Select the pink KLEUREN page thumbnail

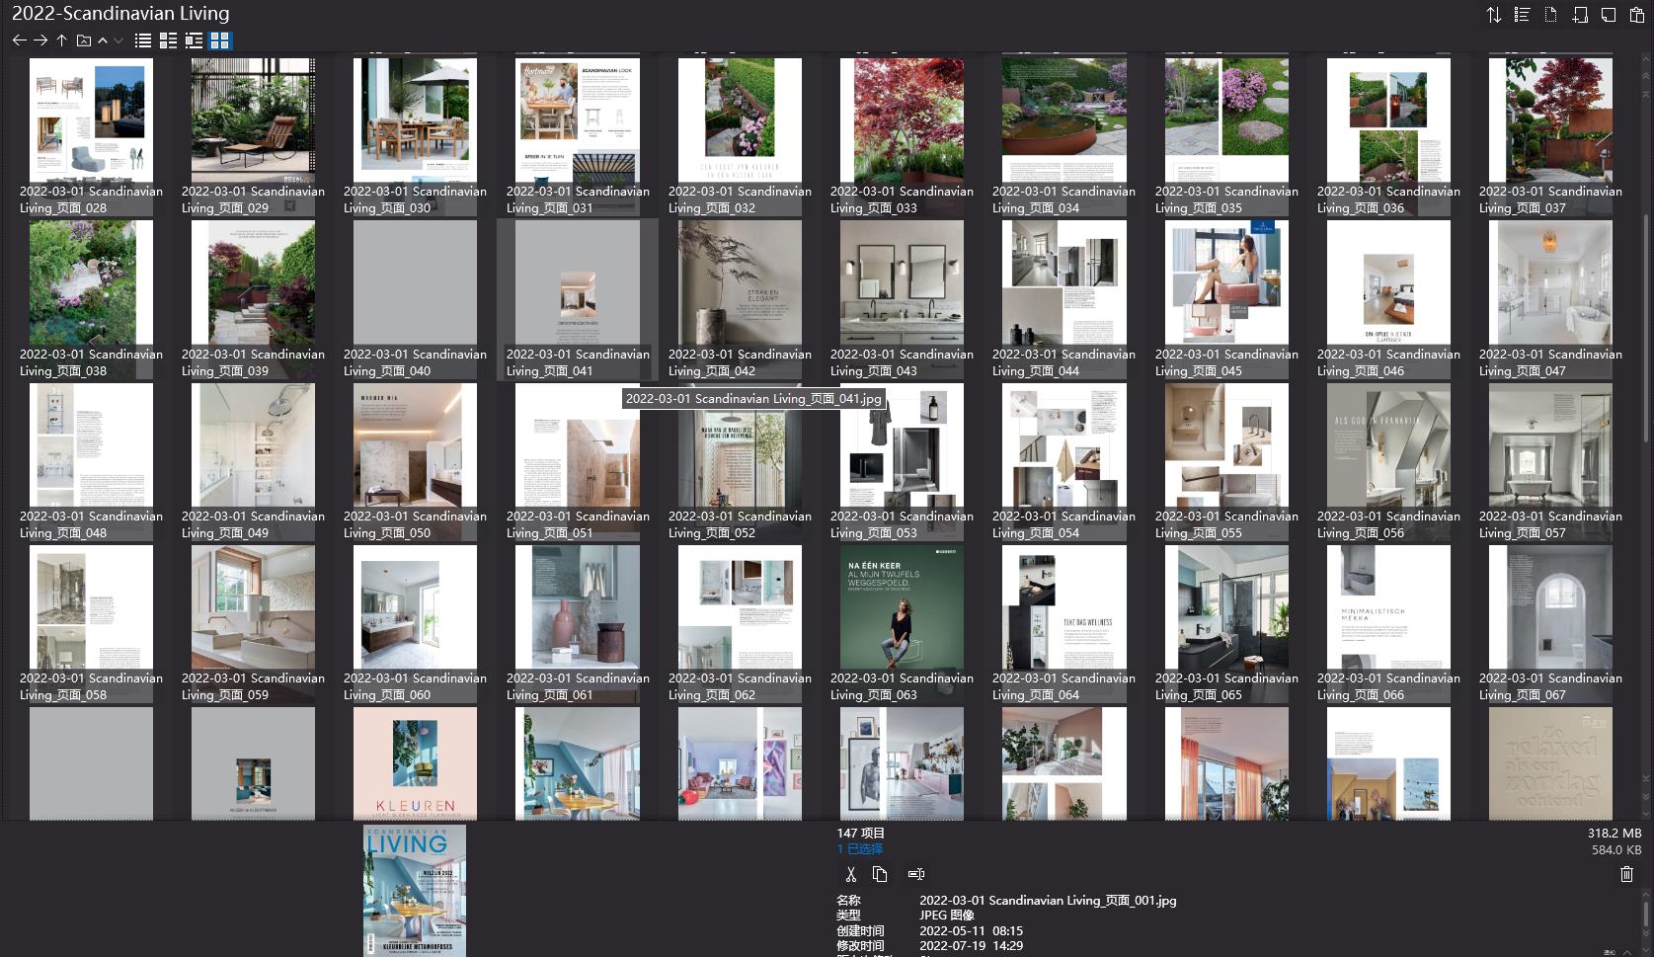[x=415, y=763]
